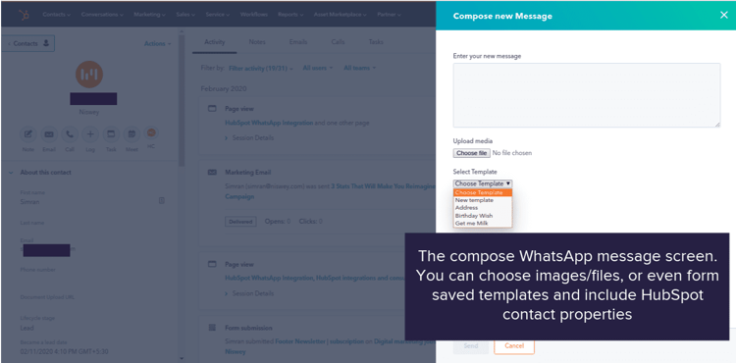This screenshot has height=363, width=736.
Task: Create a Task via the Task icon
Action: tap(111, 134)
